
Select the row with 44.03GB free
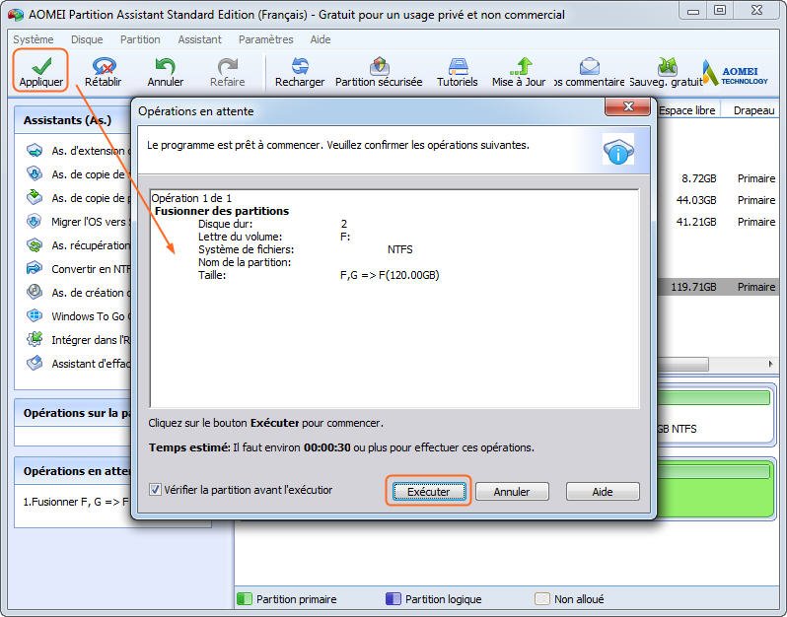(x=718, y=200)
